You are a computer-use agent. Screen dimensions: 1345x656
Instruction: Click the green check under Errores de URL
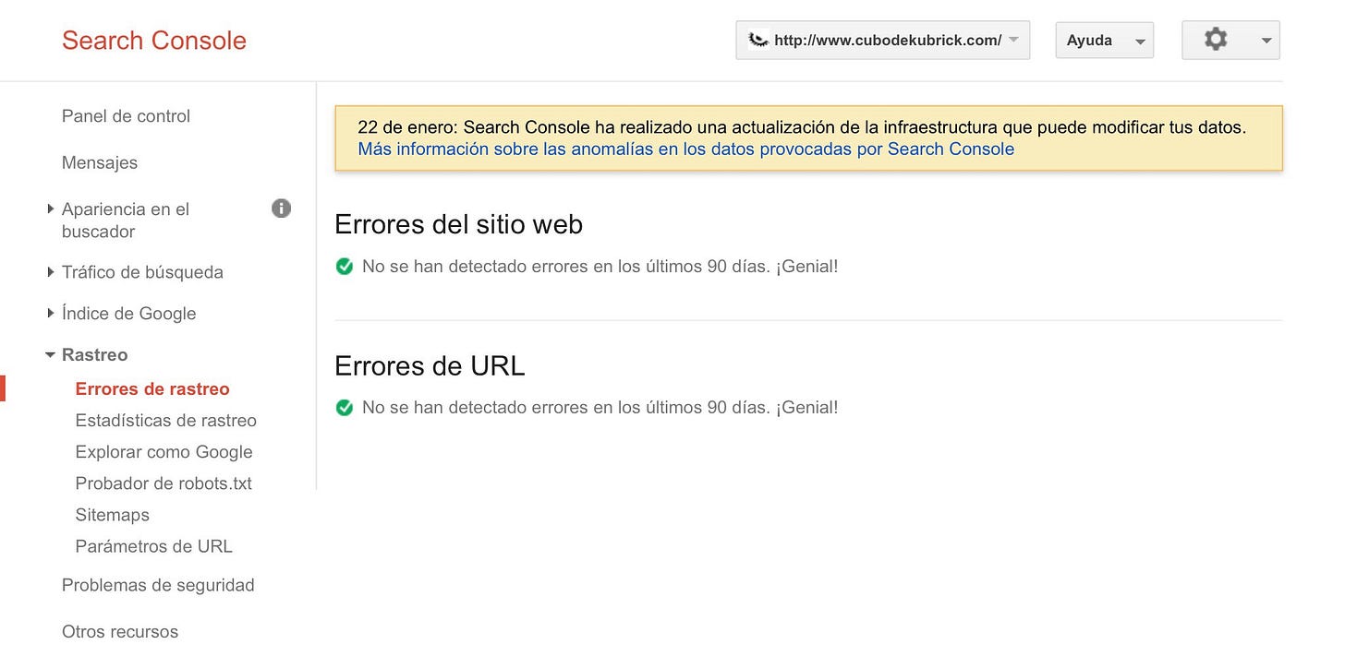coord(345,407)
